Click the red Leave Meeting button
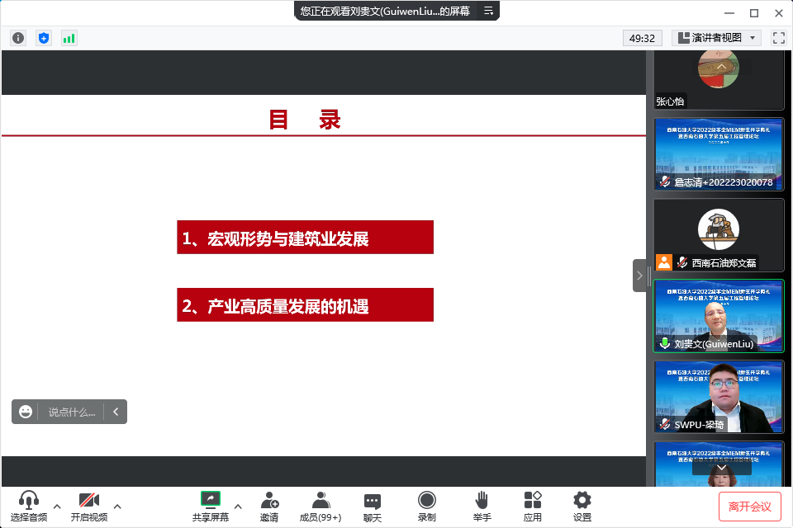This screenshot has width=793, height=528. tap(749, 506)
